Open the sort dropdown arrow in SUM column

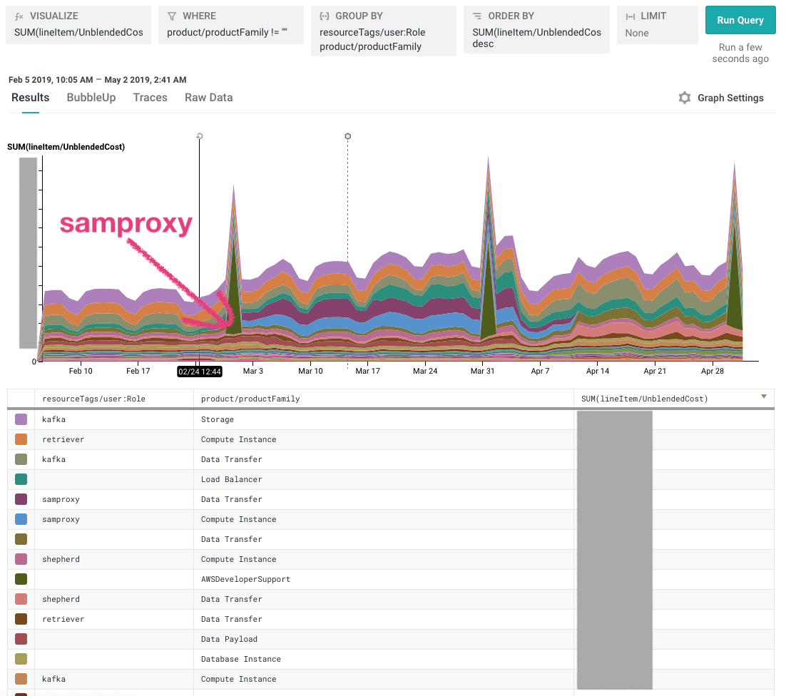(x=763, y=396)
